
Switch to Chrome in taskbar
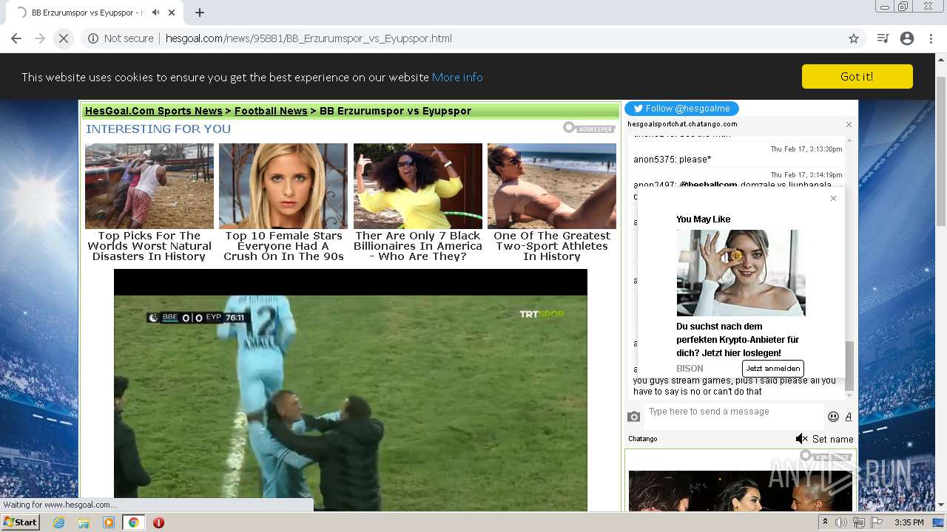coord(133,522)
